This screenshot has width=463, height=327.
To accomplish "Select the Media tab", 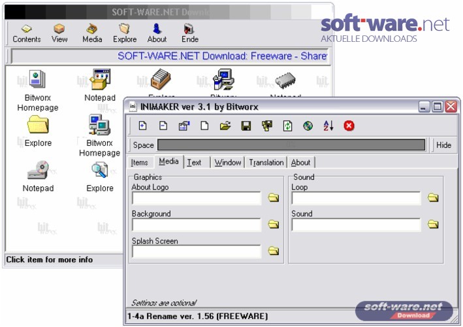I will point(168,162).
